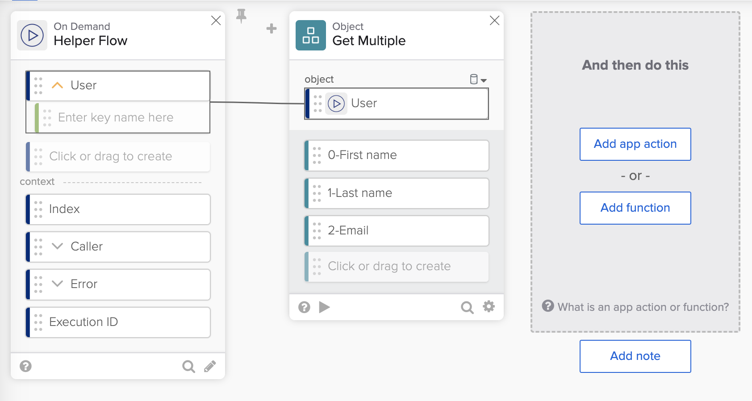Click the Add app action button
Image resolution: width=752 pixels, height=401 pixels.
[x=635, y=144]
